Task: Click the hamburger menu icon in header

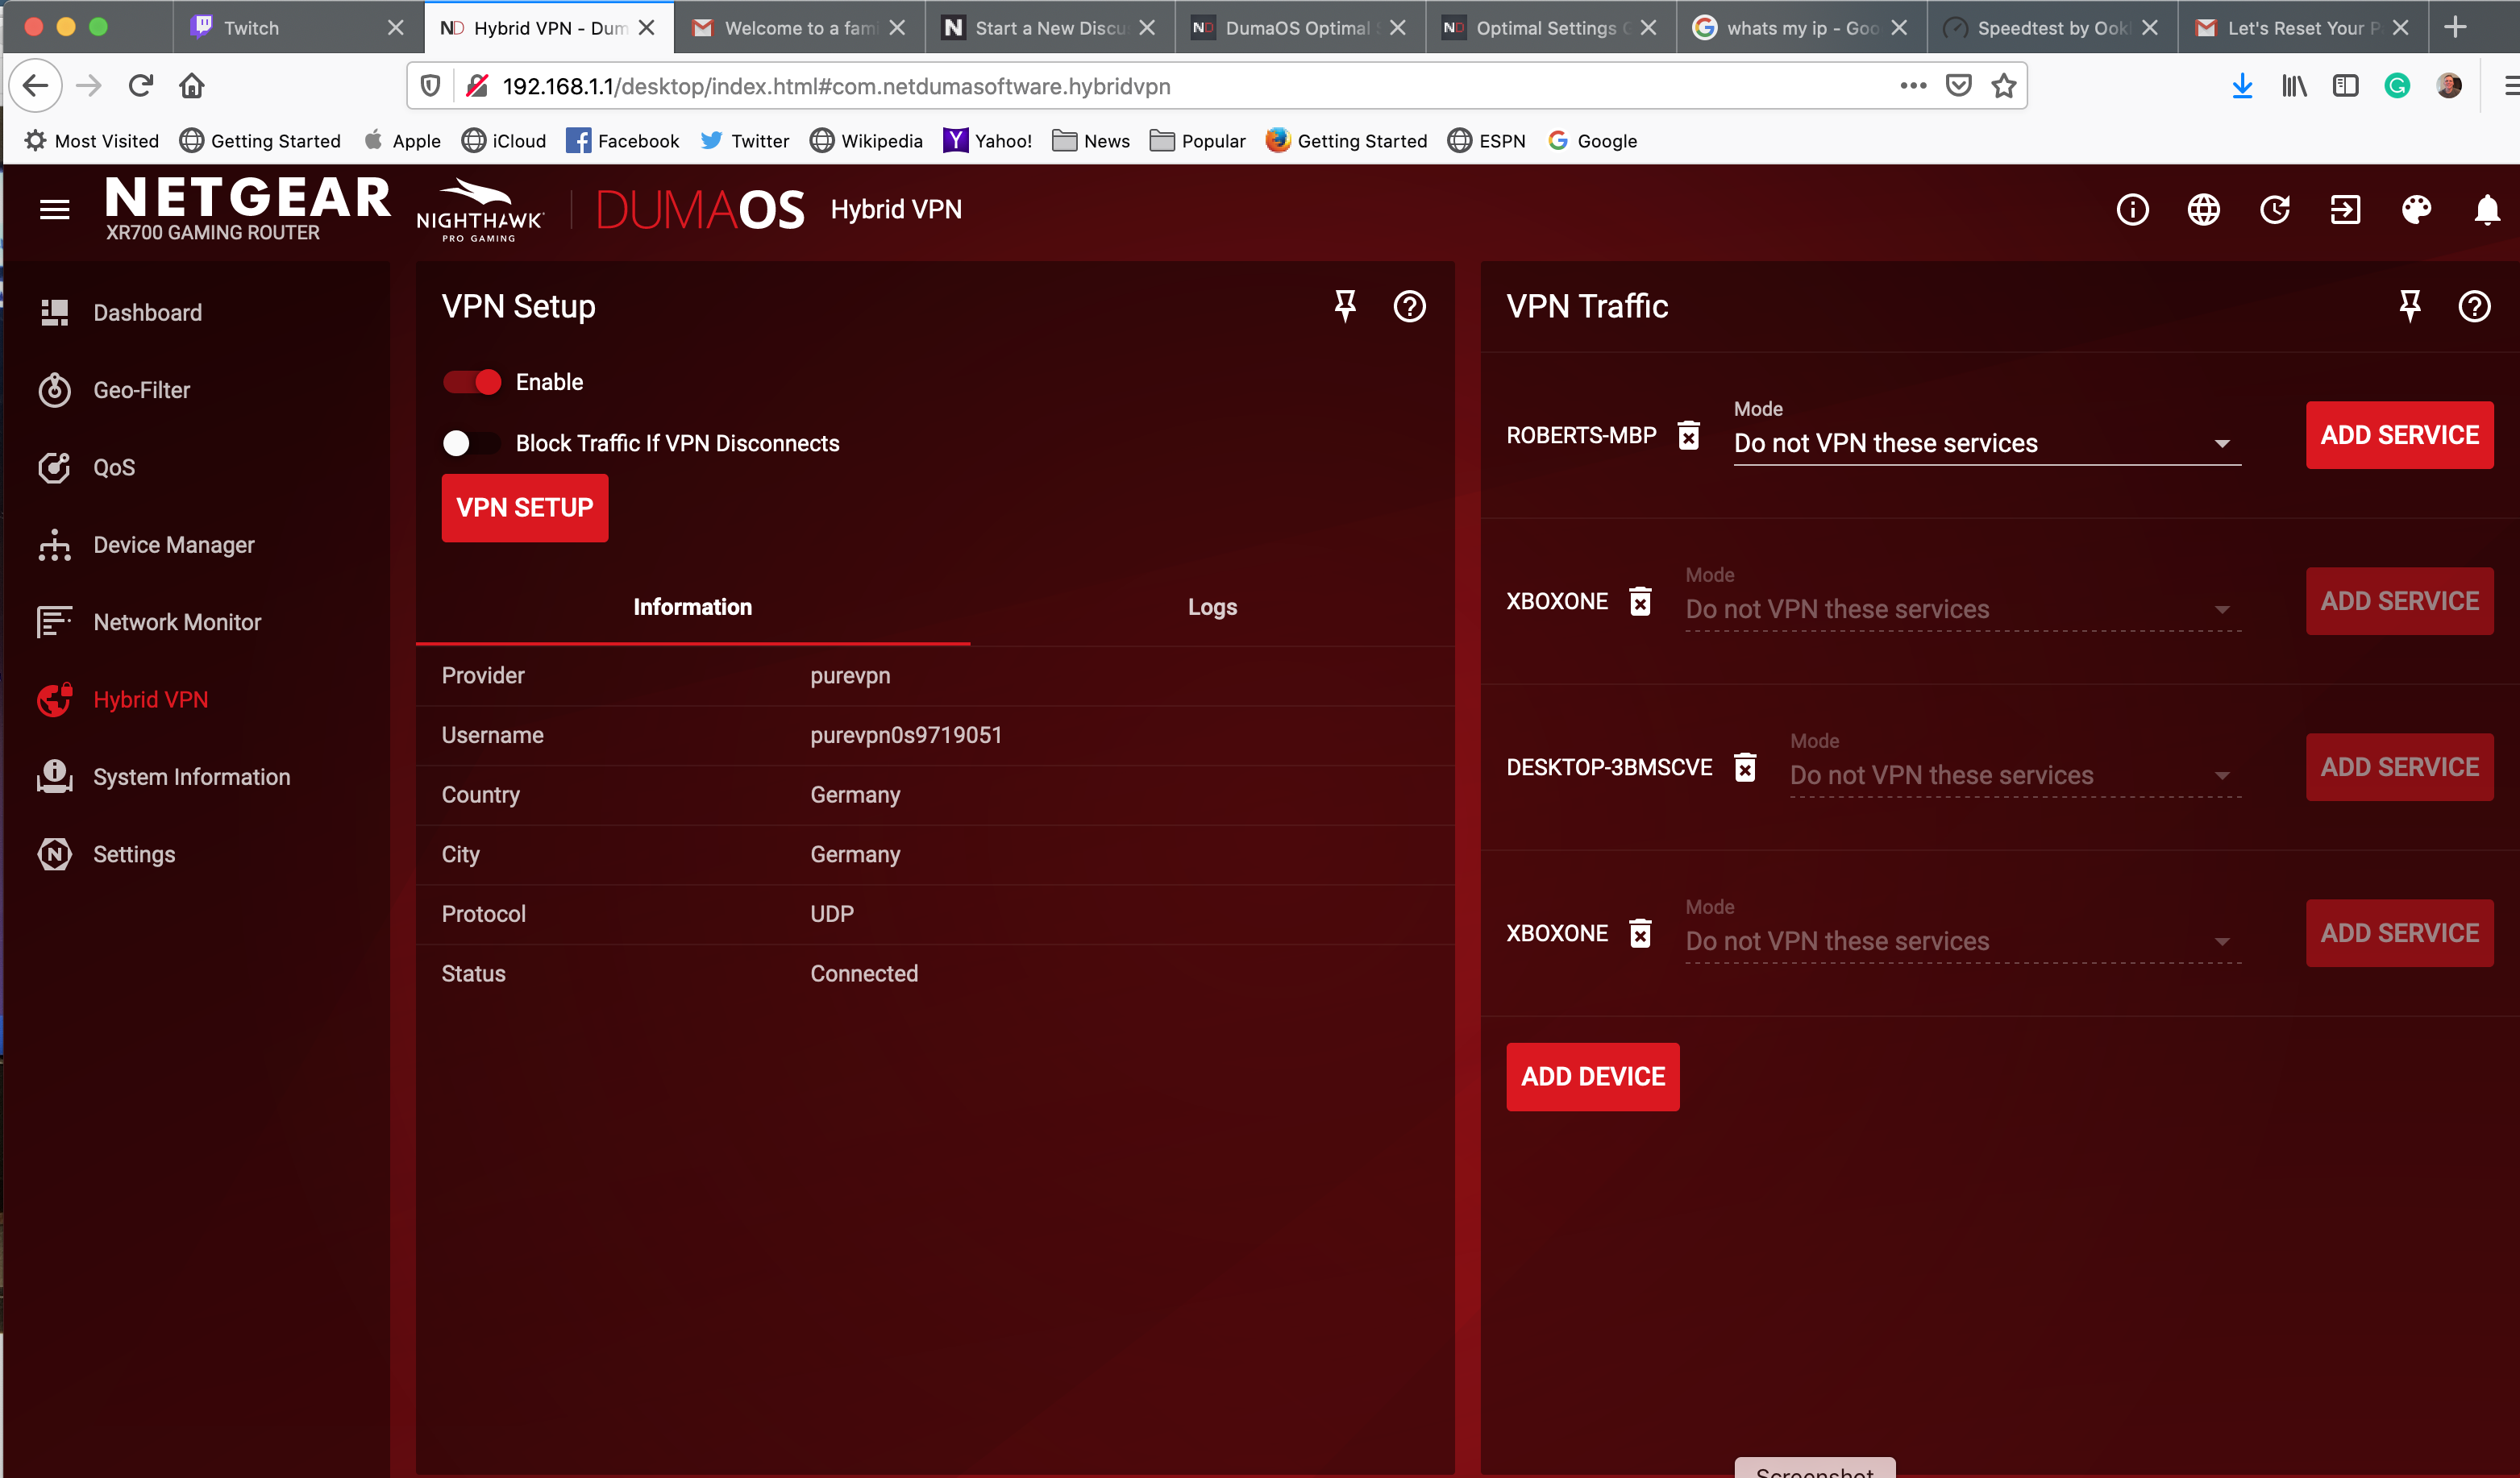Action: click(54, 209)
